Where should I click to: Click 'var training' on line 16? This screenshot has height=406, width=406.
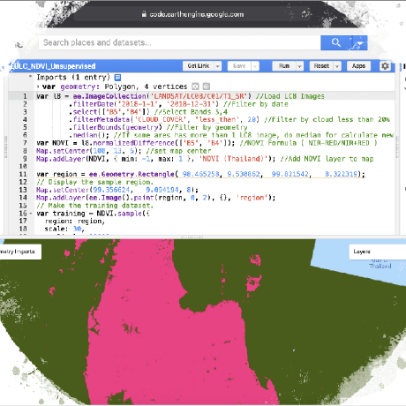(x=61, y=214)
